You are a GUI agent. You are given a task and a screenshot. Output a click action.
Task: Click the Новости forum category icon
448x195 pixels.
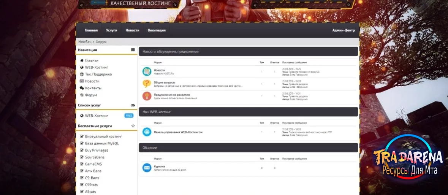(147, 71)
